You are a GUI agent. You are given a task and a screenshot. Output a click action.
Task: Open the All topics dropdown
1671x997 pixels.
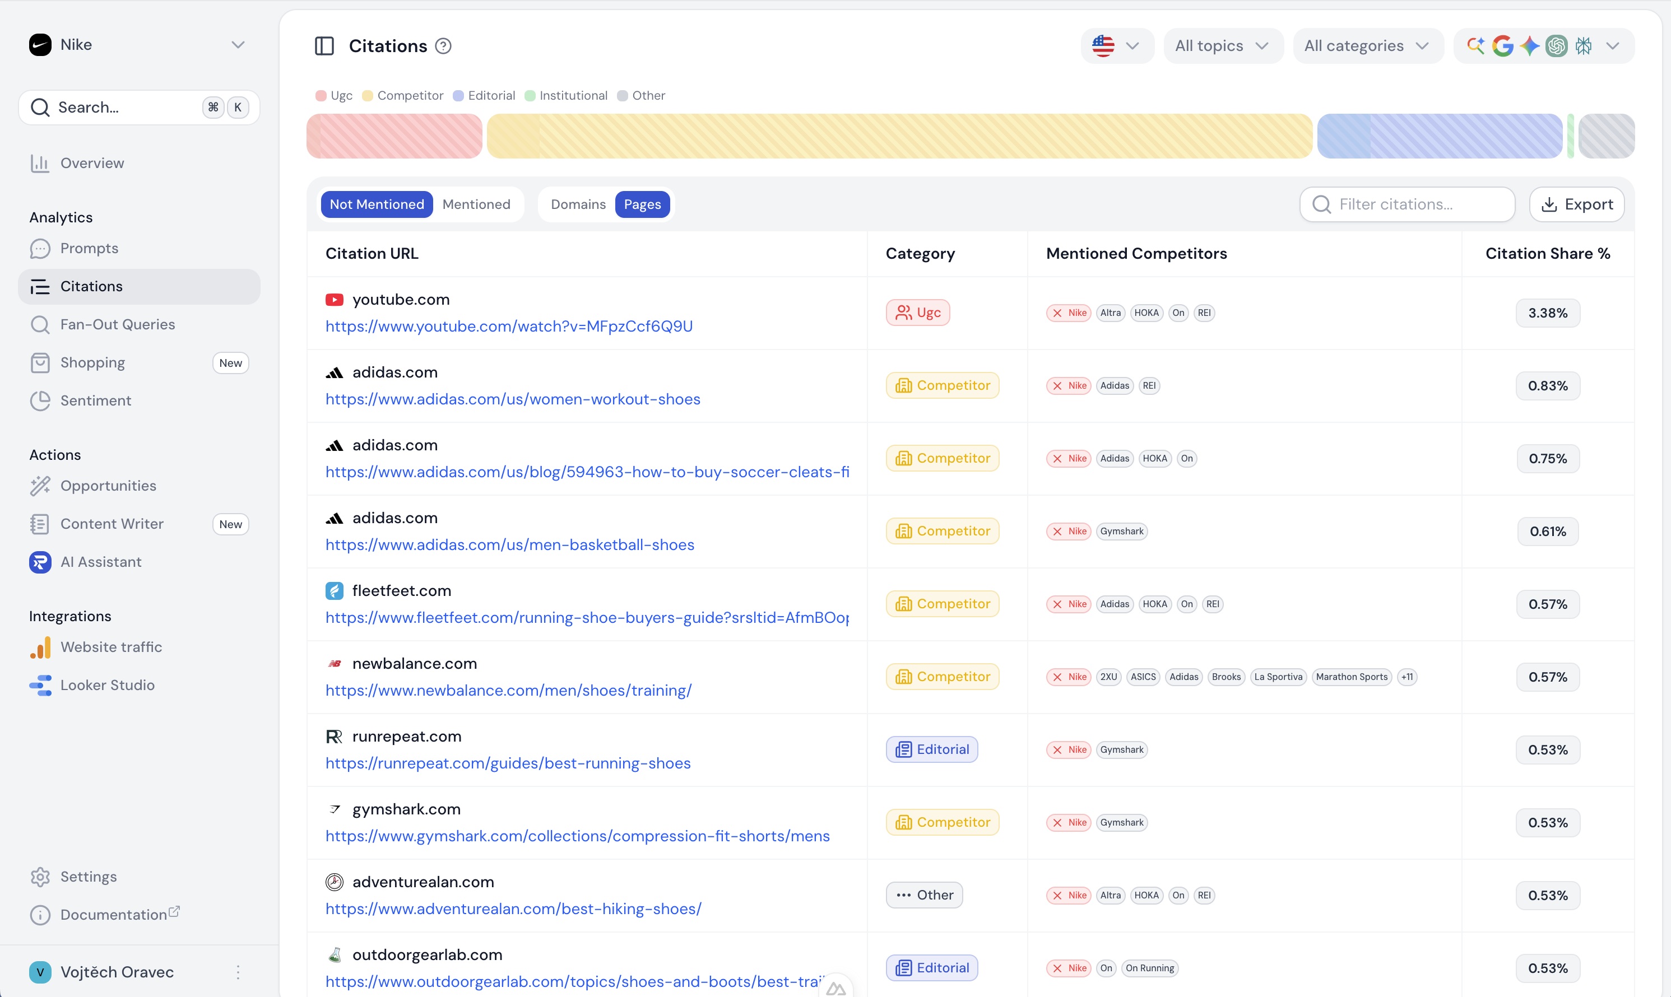point(1222,46)
